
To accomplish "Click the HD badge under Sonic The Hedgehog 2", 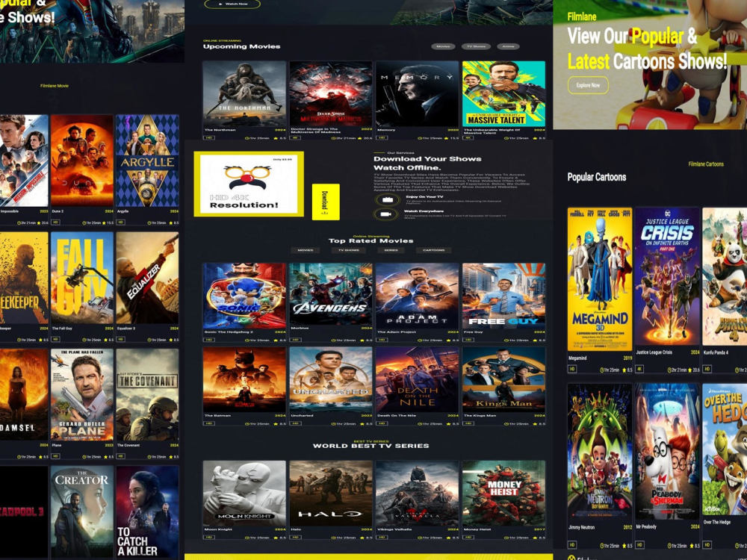I will point(208,340).
